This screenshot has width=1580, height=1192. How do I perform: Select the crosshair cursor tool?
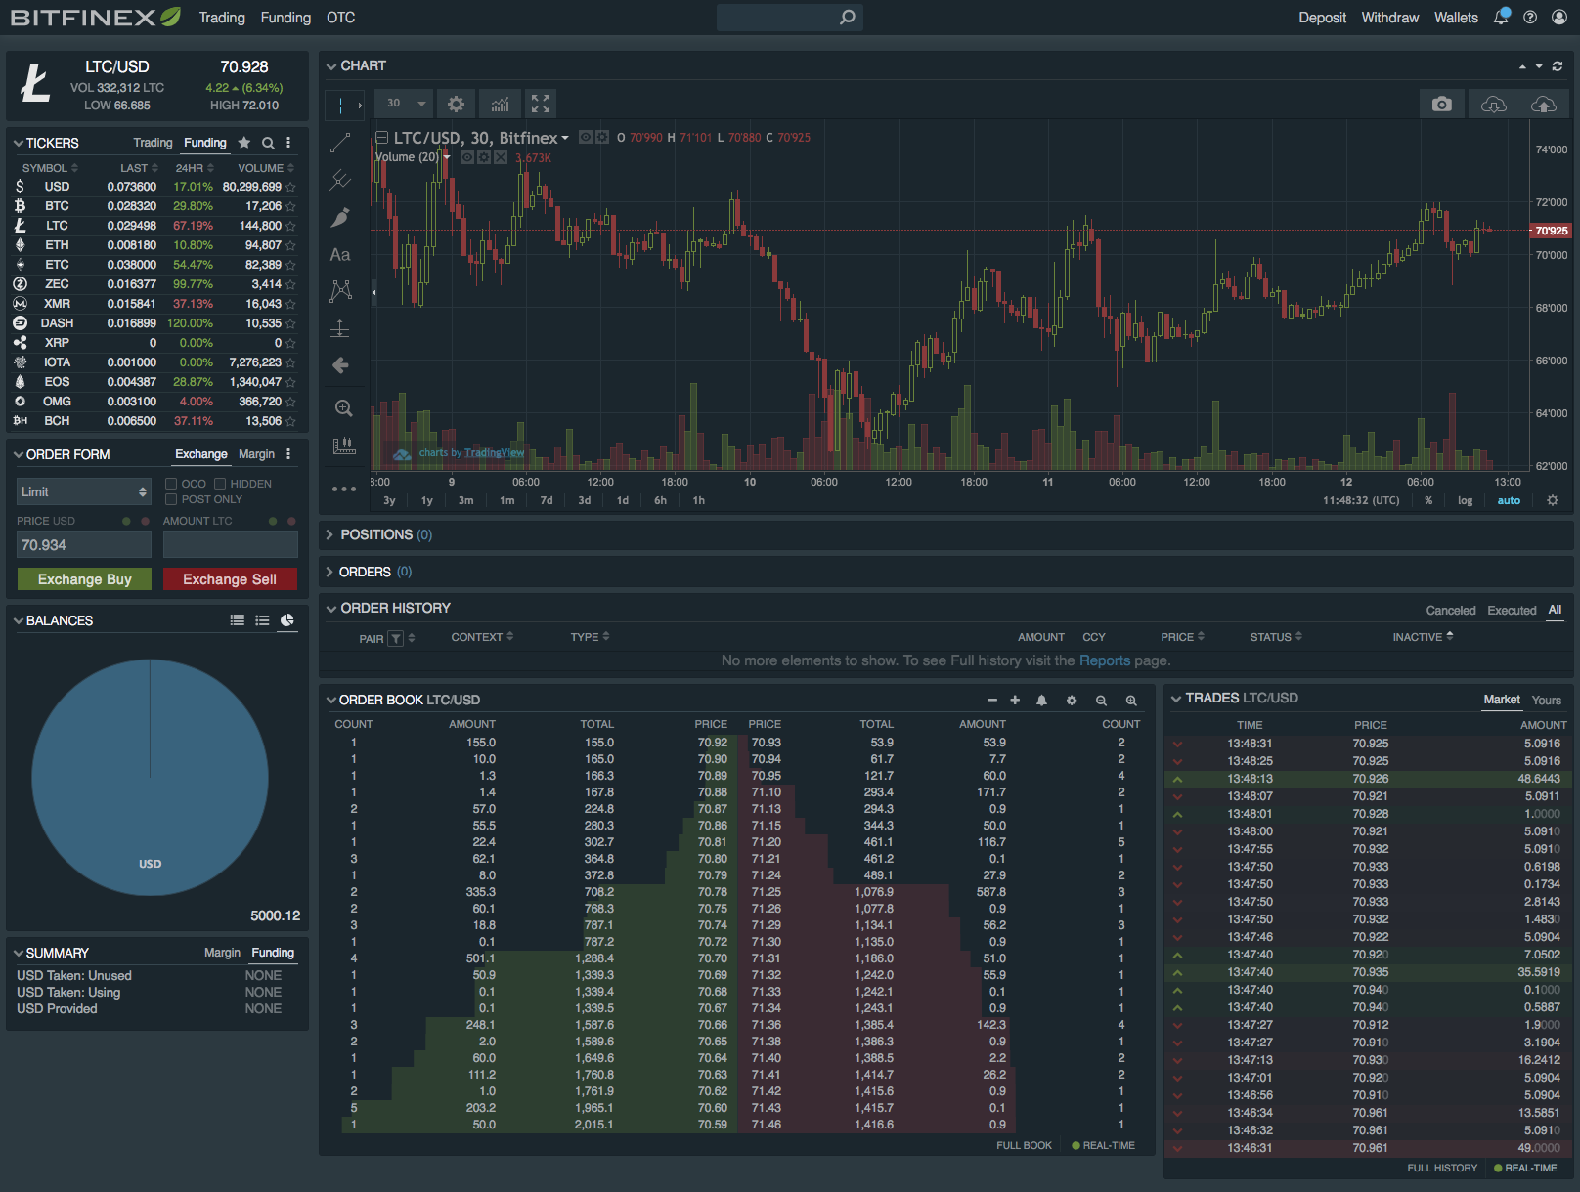340,105
